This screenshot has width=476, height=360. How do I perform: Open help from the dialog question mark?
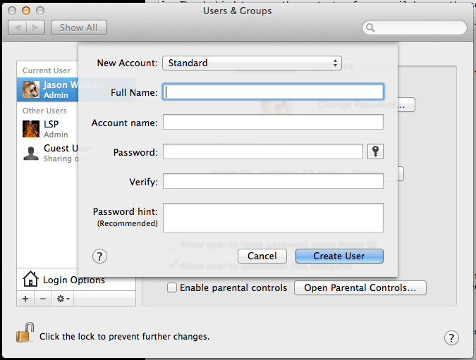pyautogui.click(x=99, y=256)
